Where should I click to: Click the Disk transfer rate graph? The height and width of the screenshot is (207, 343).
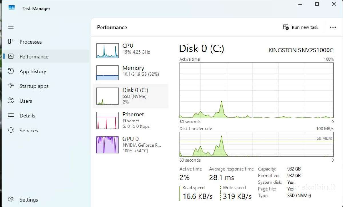[256, 145]
